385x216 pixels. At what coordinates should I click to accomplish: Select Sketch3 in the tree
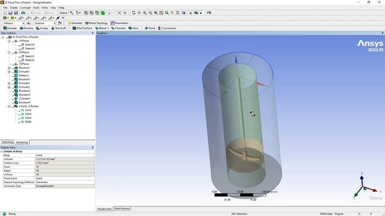pos(29,44)
